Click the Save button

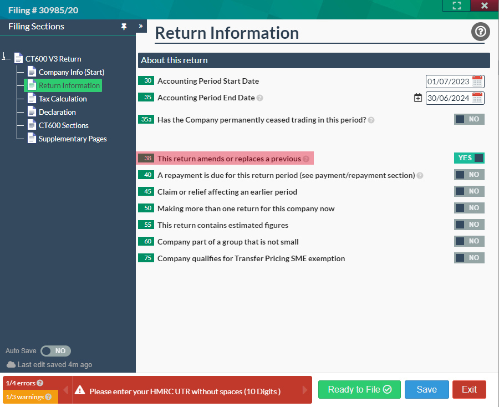click(427, 389)
